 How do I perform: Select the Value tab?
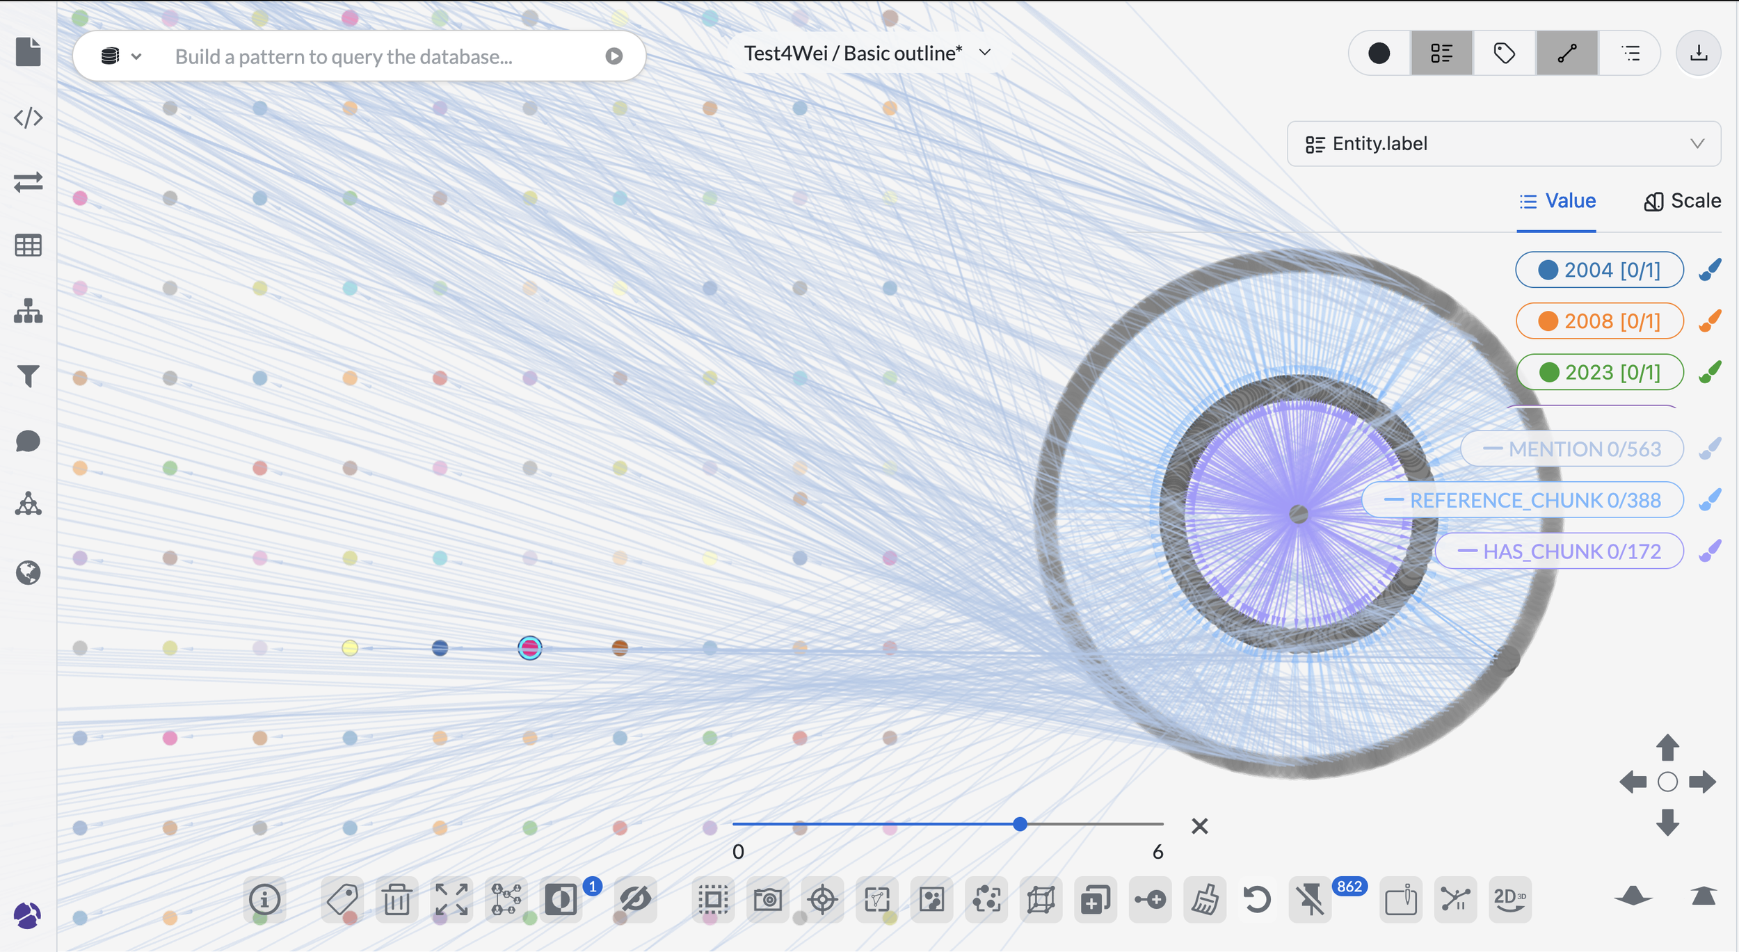(x=1557, y=201)
